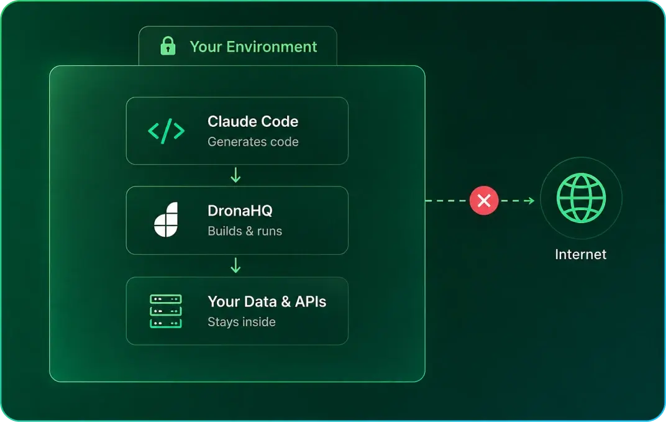Select the "Your Data & APIs" title
This screenshot has width=666, height=422.
click(x=267, y=301)
